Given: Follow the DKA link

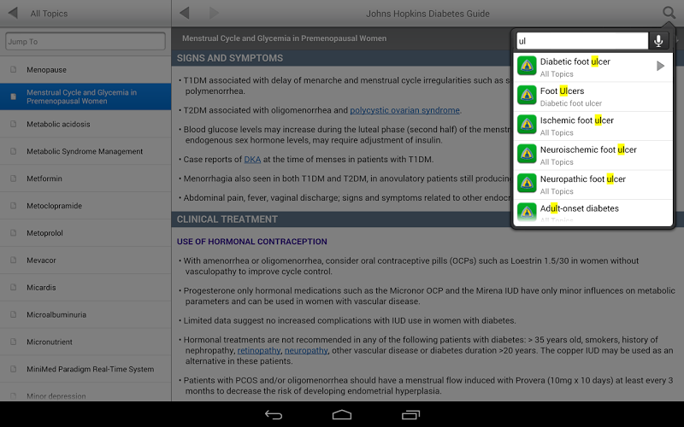Looking at the screenshot, I should pos(252,160).
